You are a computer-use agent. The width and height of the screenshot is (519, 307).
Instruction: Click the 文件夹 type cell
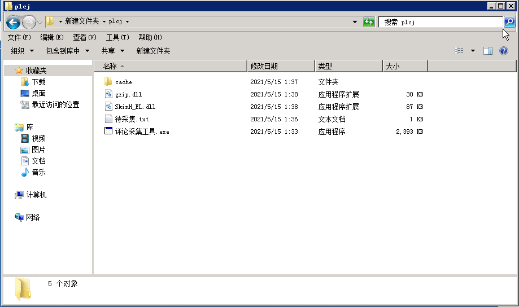[328, 82]
